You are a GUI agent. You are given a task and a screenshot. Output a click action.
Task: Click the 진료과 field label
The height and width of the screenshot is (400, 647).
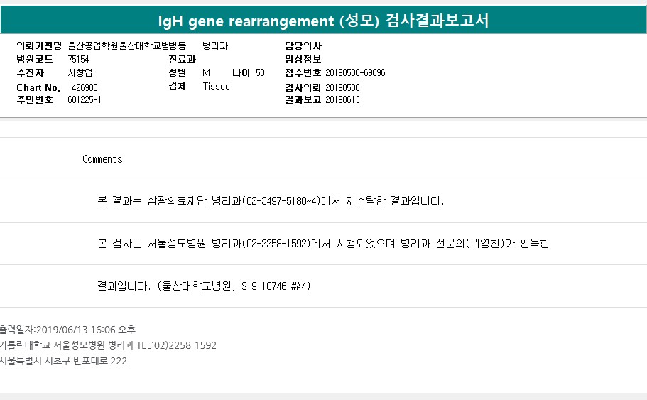[x=182, y=59]
